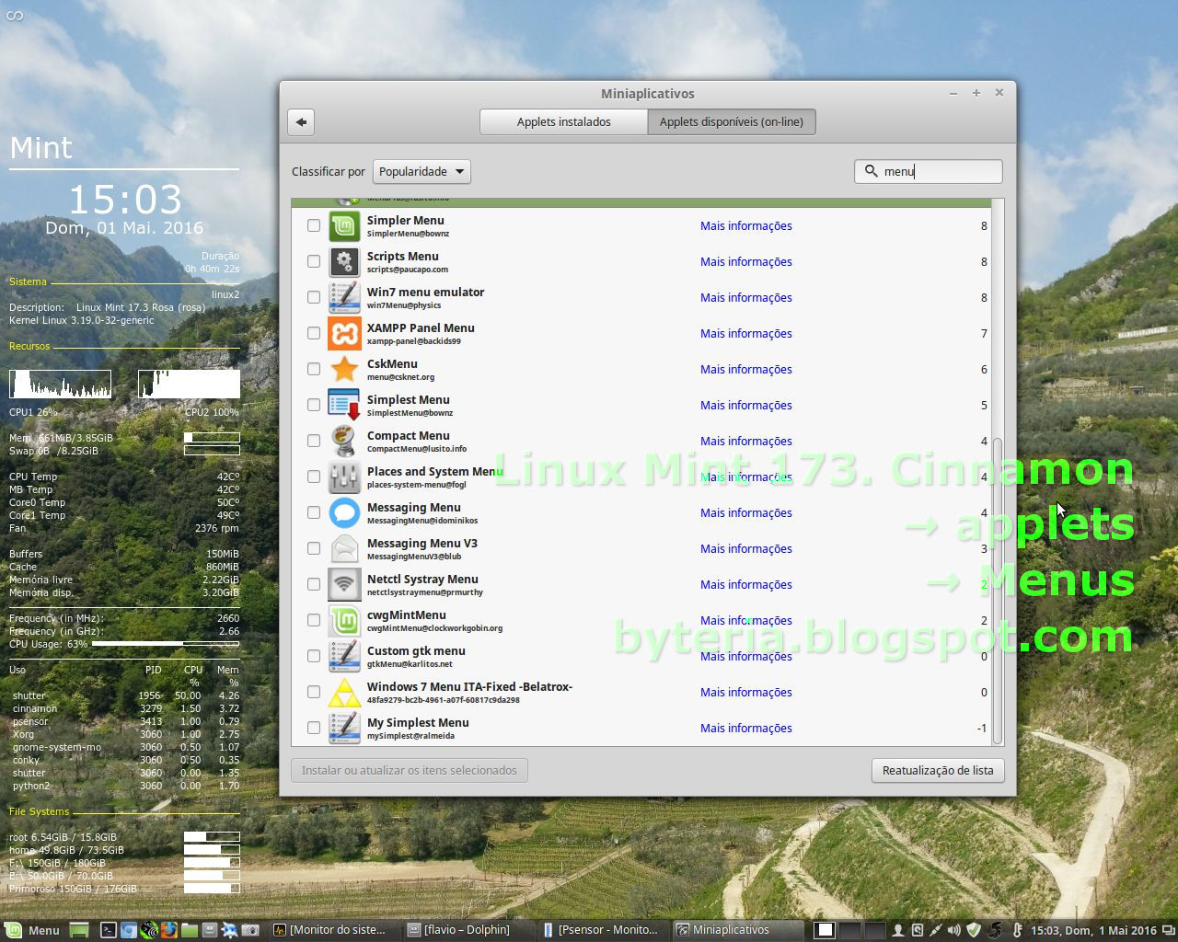
Task: Tick the Messaging Menu V3 checkbox
Action: (x=314, y=548)
